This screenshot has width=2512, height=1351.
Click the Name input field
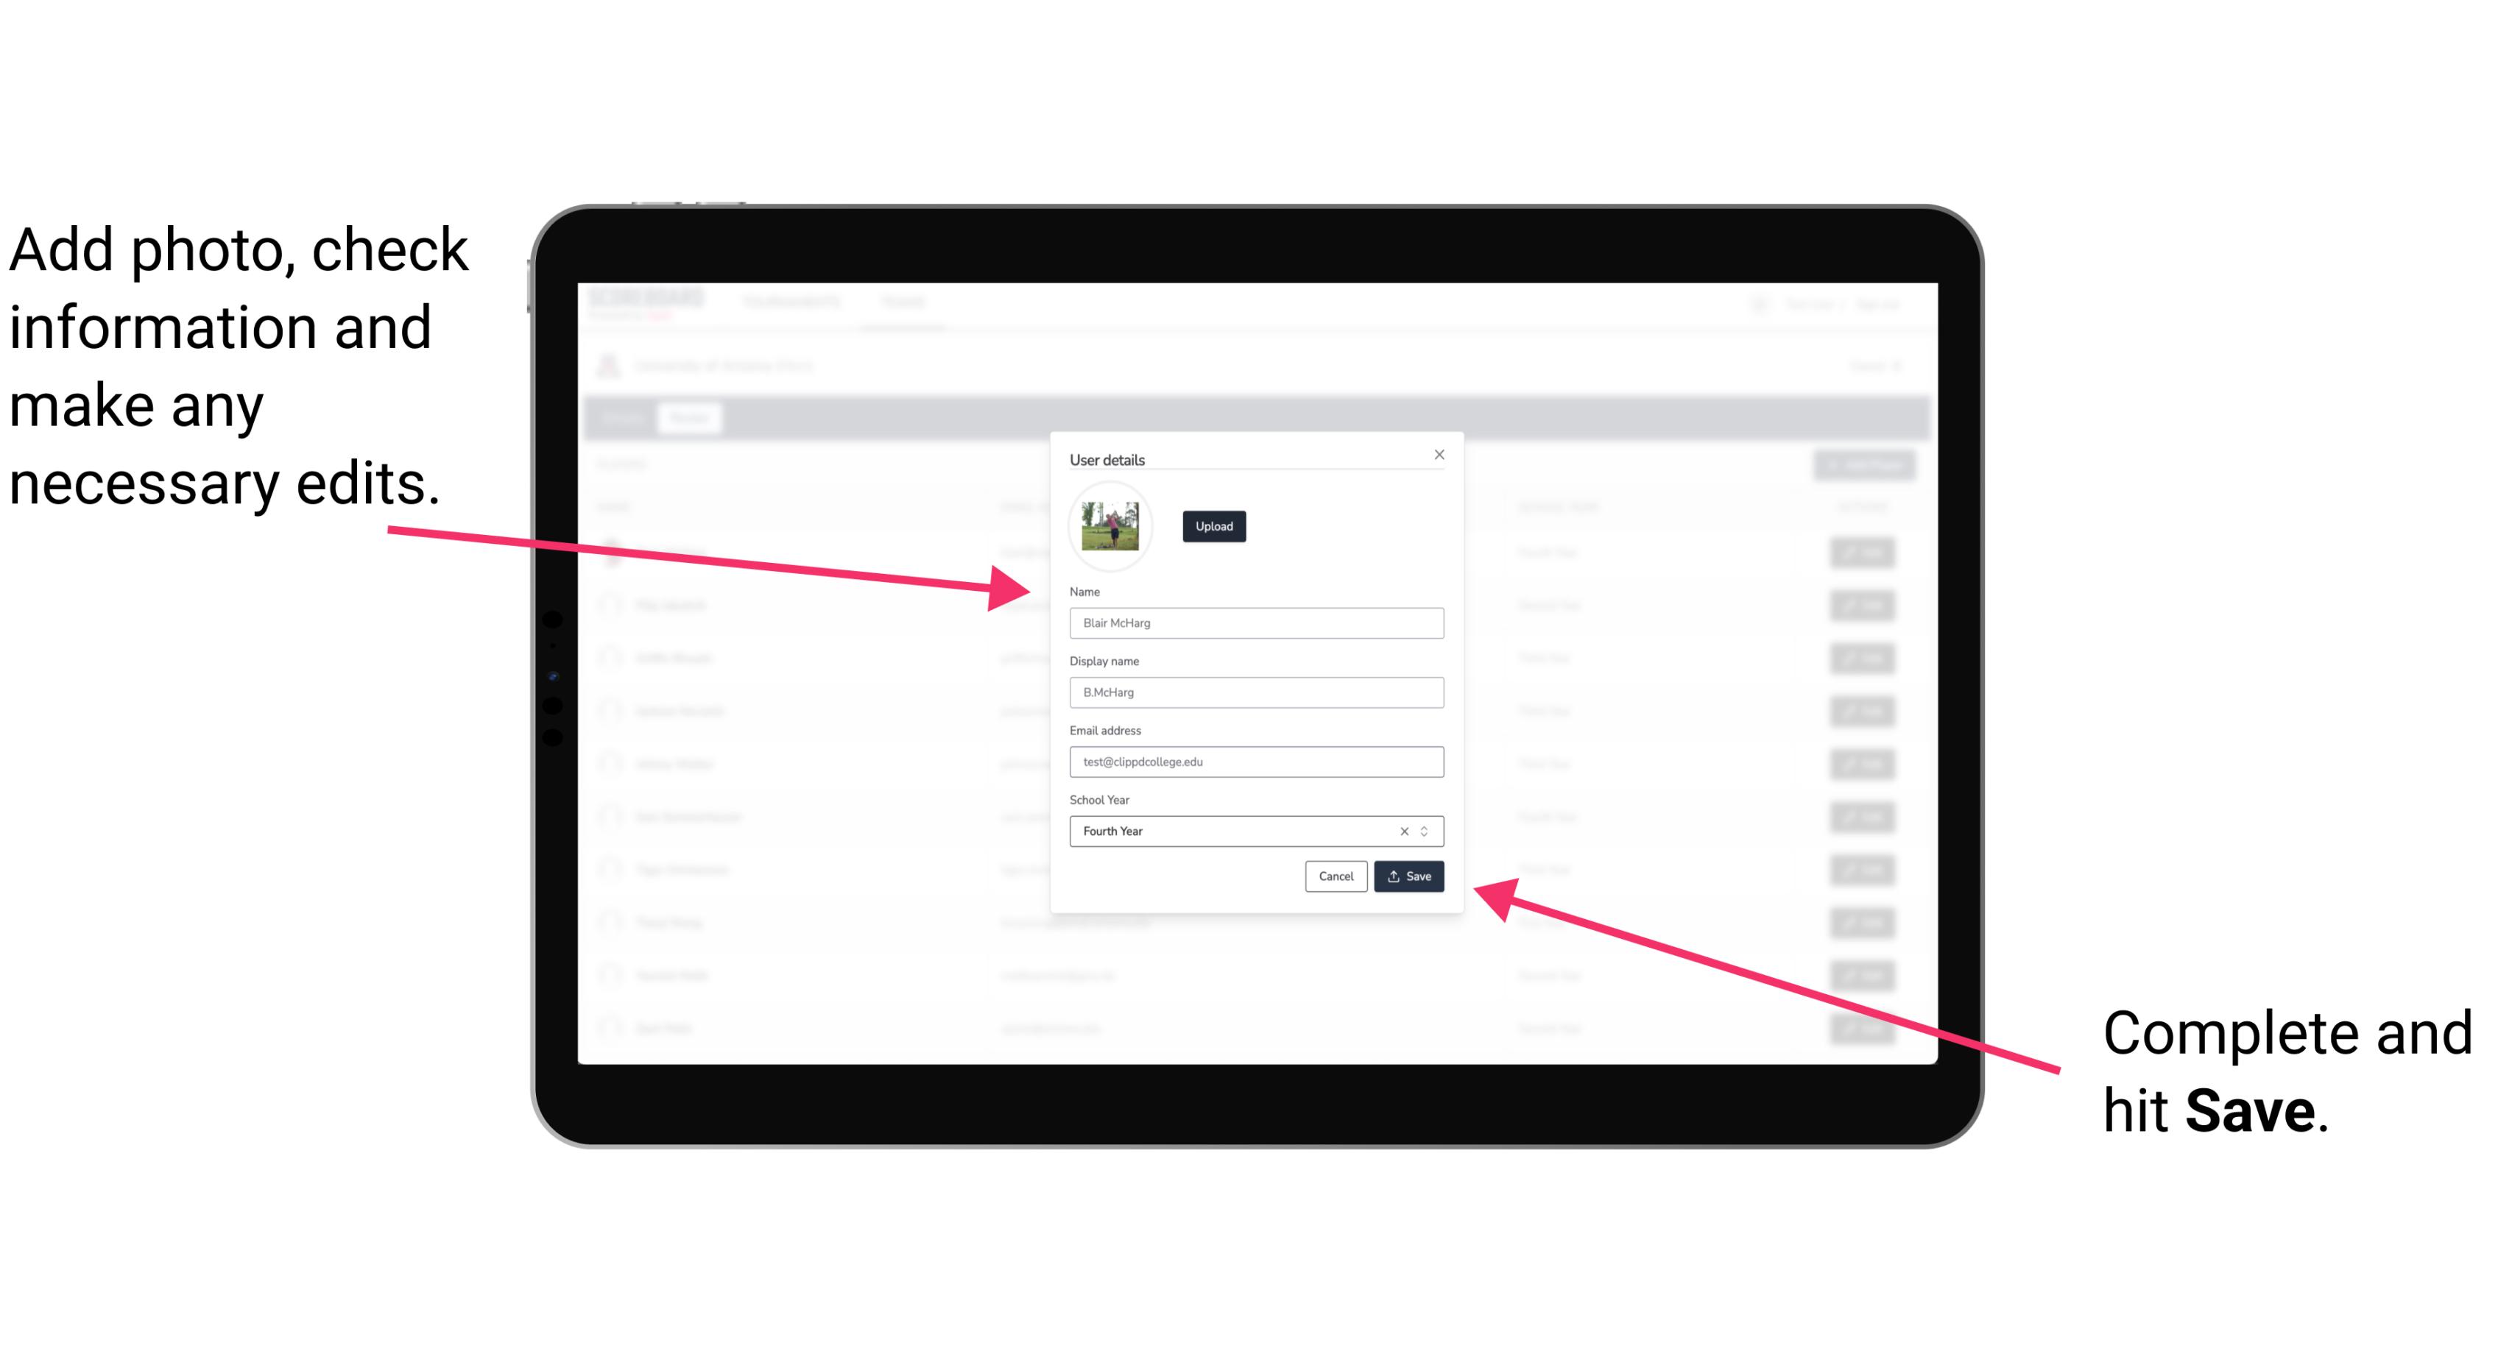1257,623
